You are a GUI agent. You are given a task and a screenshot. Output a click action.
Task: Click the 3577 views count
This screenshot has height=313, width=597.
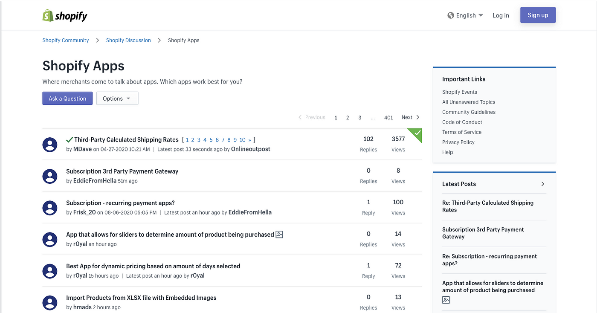[x=398, y=139]
